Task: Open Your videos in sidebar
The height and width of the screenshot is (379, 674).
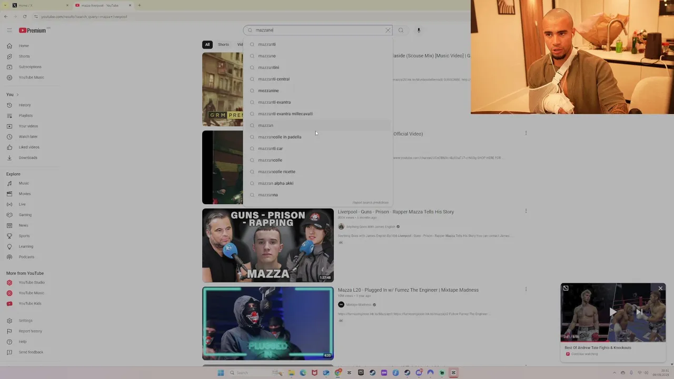Action: pyautogui.click(x=29, y=126)
